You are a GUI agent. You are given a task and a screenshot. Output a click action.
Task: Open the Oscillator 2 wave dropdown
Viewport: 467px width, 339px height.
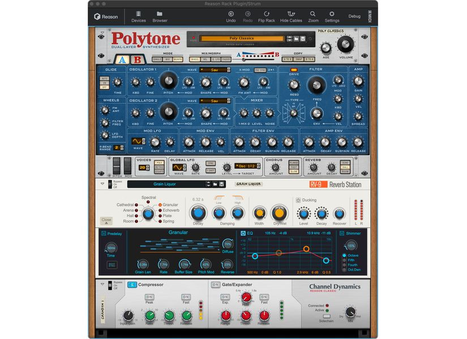pyautogui.click(x=215, y=101)
